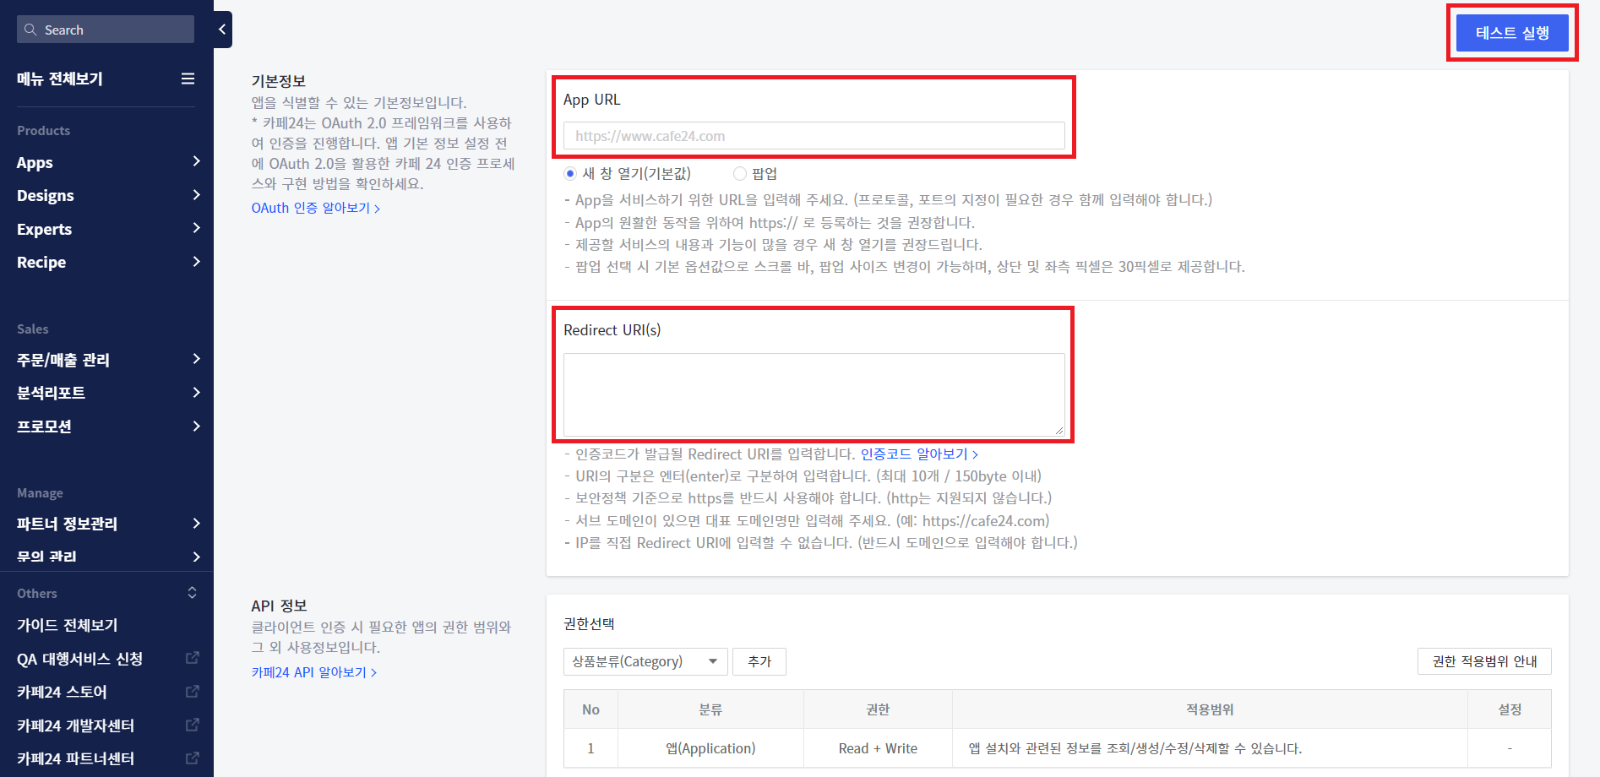Open the 파트너 정보관리 menu item
Screen dimensions: 1600x777
coord(68,524)
